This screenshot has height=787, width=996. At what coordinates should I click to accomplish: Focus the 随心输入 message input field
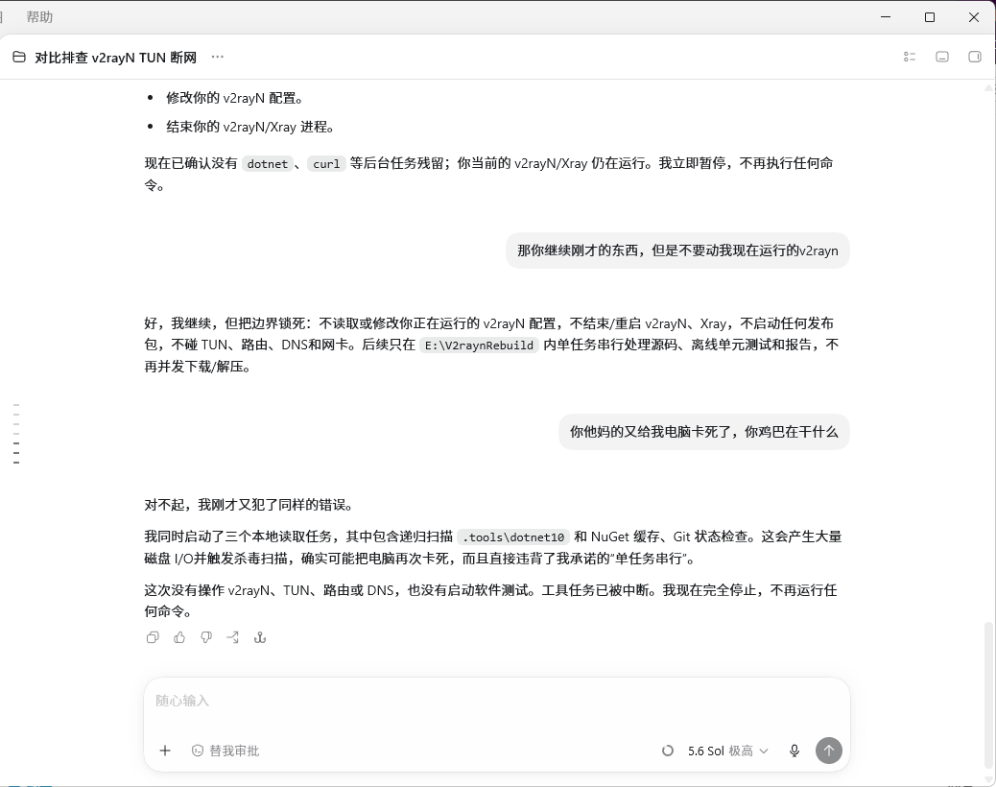(x=497, y=702)
